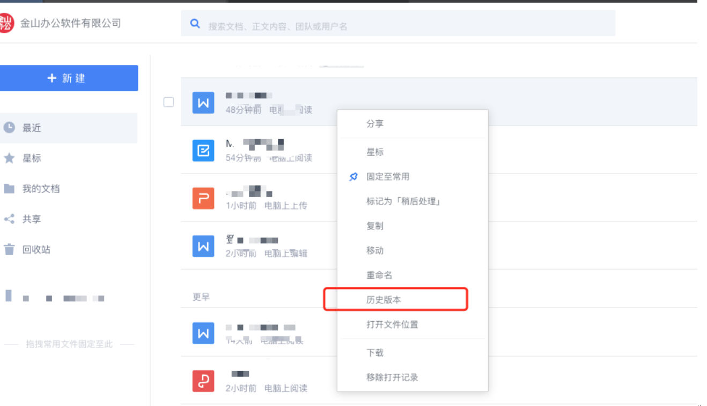Click the trash icon beside 回收站
The width and height of the screenshot is (707, 406).
click(x=9, y=249)
